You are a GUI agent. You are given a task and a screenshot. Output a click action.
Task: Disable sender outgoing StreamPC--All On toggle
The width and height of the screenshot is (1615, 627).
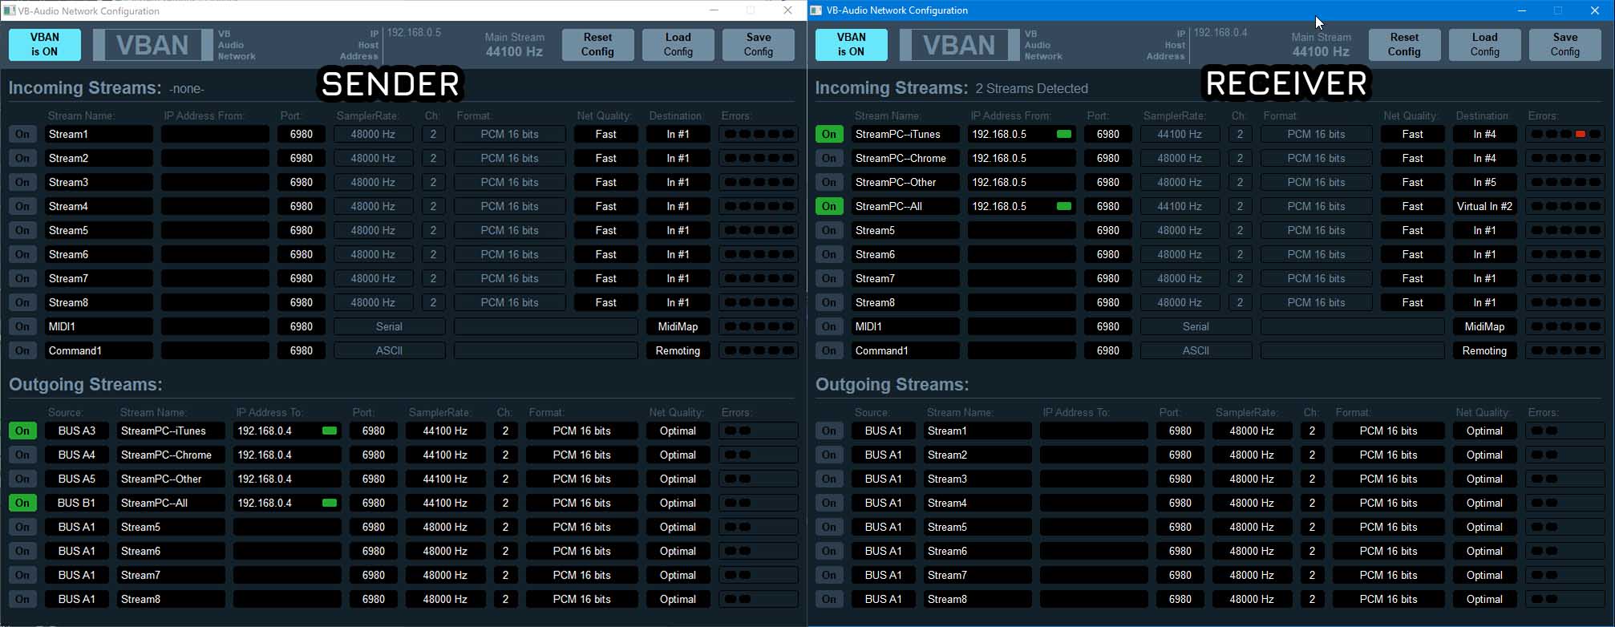point(22,503)
